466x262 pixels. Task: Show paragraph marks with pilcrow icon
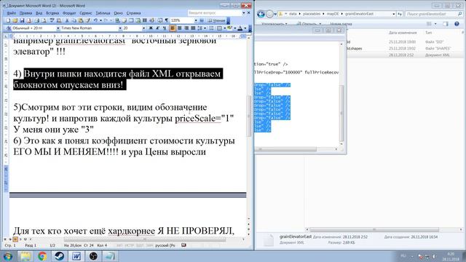(x=167, y=20)
